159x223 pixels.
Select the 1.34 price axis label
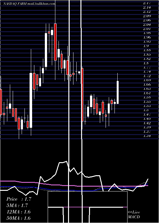coord(147,136)
